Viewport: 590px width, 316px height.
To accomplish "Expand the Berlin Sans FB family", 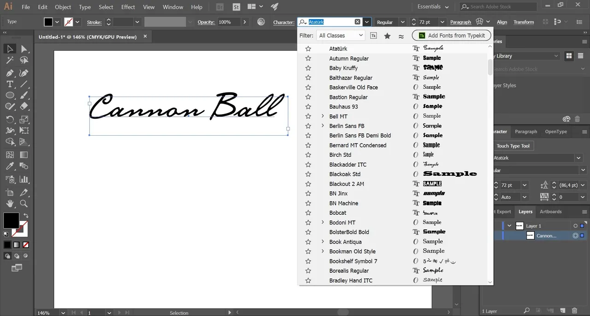I will [323, 126].
